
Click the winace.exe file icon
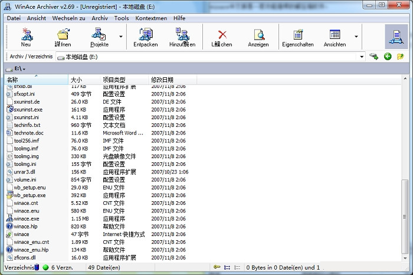point(9,218)
